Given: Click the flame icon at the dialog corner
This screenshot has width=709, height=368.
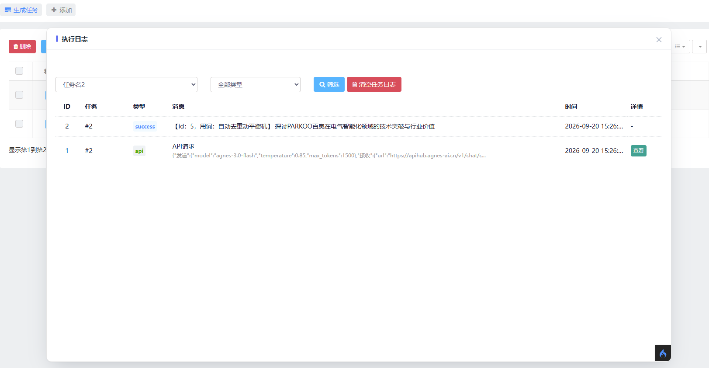Looking at the screenshot, I should pyautogui.click(x=663, y=353).
